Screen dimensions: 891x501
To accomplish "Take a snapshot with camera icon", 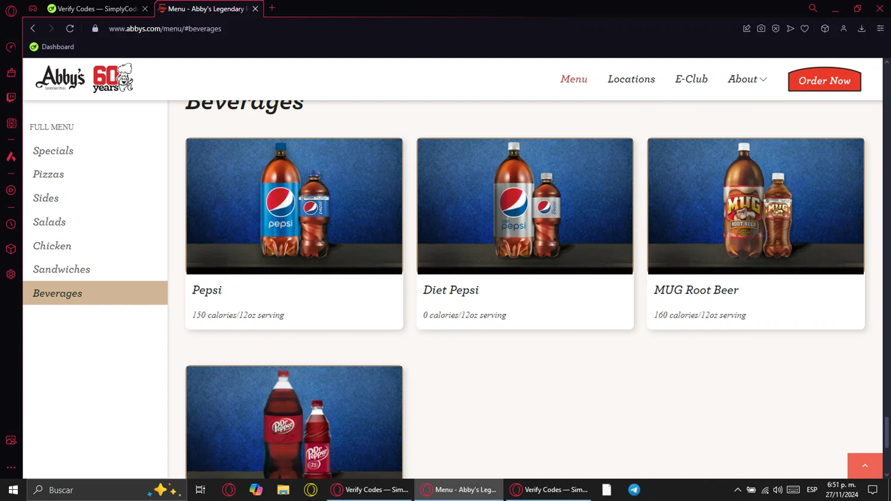I will 761,28.
